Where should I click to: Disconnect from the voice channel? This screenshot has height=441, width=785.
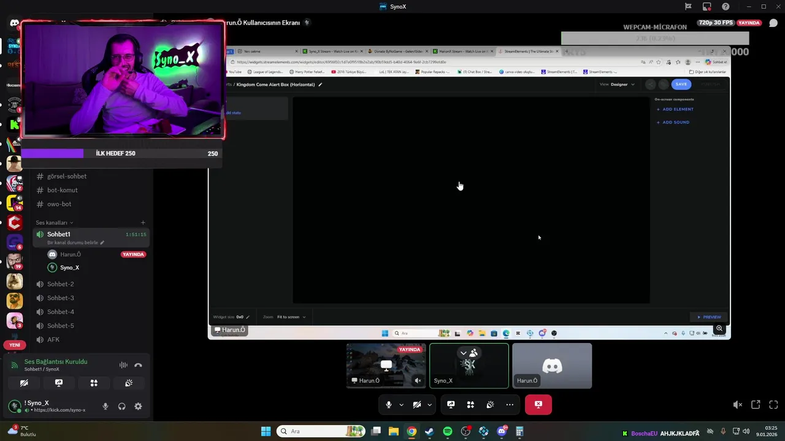coord(138,365)
